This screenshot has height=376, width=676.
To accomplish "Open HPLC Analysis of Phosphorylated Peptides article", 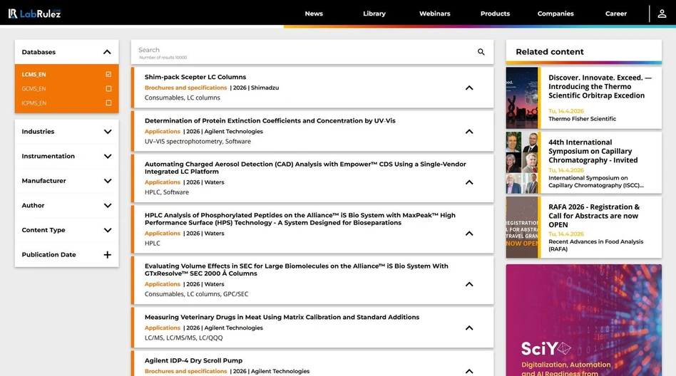I will (x=300, y=219).
